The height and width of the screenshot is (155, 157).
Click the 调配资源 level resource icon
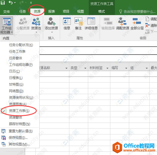(x=122, y=21)
